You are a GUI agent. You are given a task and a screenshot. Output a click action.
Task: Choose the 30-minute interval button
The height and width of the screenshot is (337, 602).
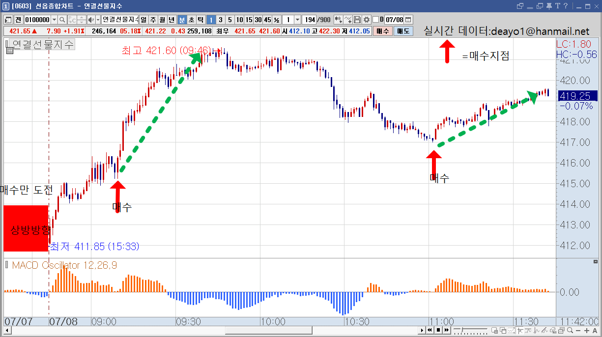pyautogui.click(x=258, y=20)
